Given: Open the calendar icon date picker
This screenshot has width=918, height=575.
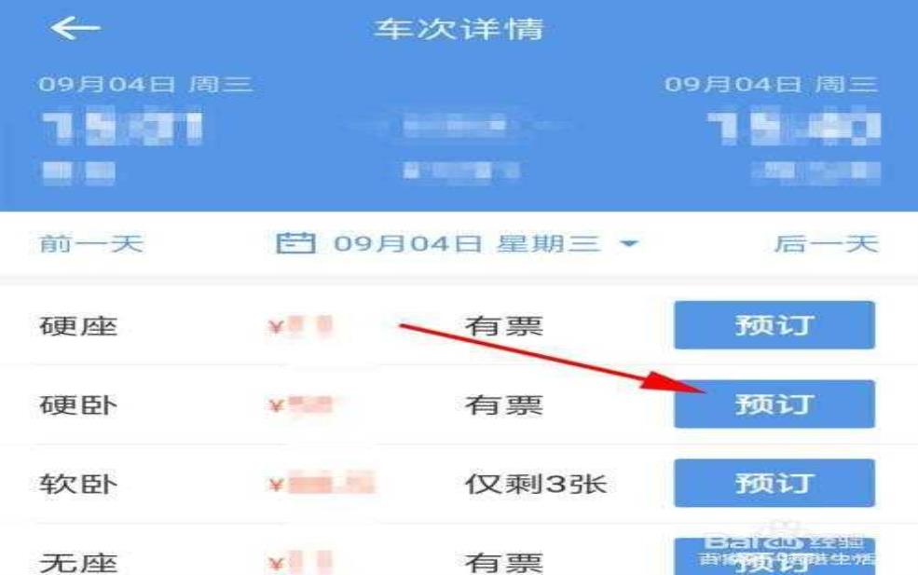Looking at the screenshot, I should pyautogui.click(x=295, y=243).
